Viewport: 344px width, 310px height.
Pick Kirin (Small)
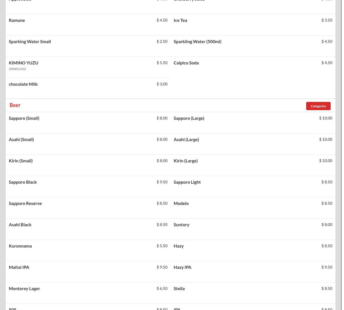point(20,161)
